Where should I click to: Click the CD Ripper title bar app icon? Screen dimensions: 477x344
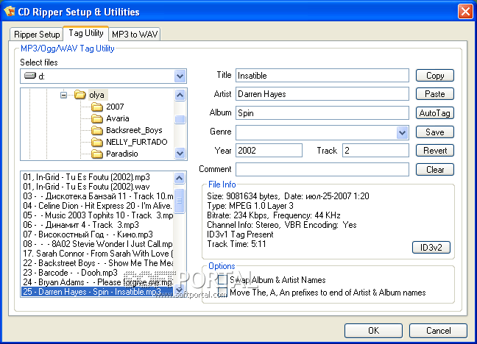(x=10, y=11)
